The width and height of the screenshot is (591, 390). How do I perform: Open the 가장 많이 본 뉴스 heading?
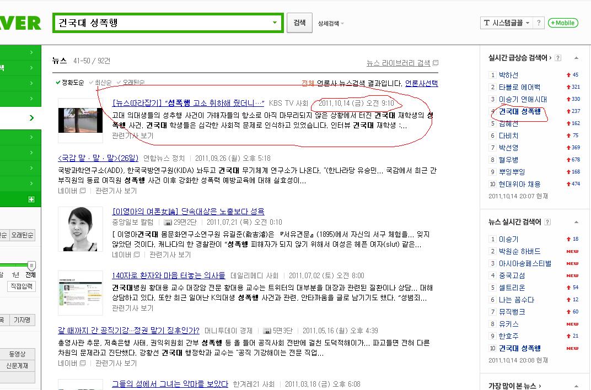tap(514, 386)
